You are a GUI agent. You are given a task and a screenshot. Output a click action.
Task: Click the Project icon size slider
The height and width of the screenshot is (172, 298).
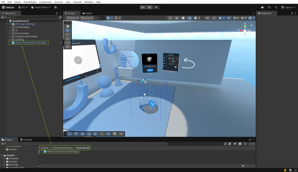(243, 166)
